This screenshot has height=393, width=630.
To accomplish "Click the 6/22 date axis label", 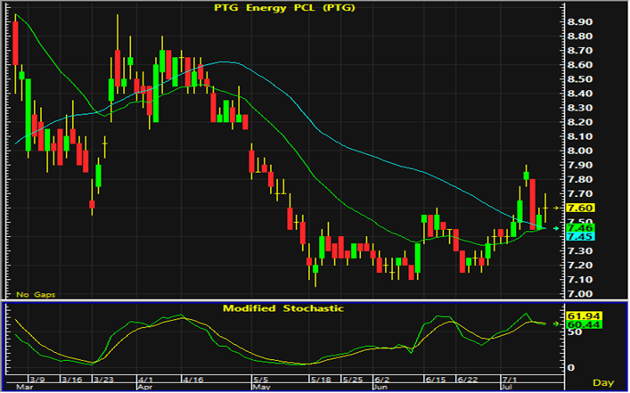I will tap(467, 380).
